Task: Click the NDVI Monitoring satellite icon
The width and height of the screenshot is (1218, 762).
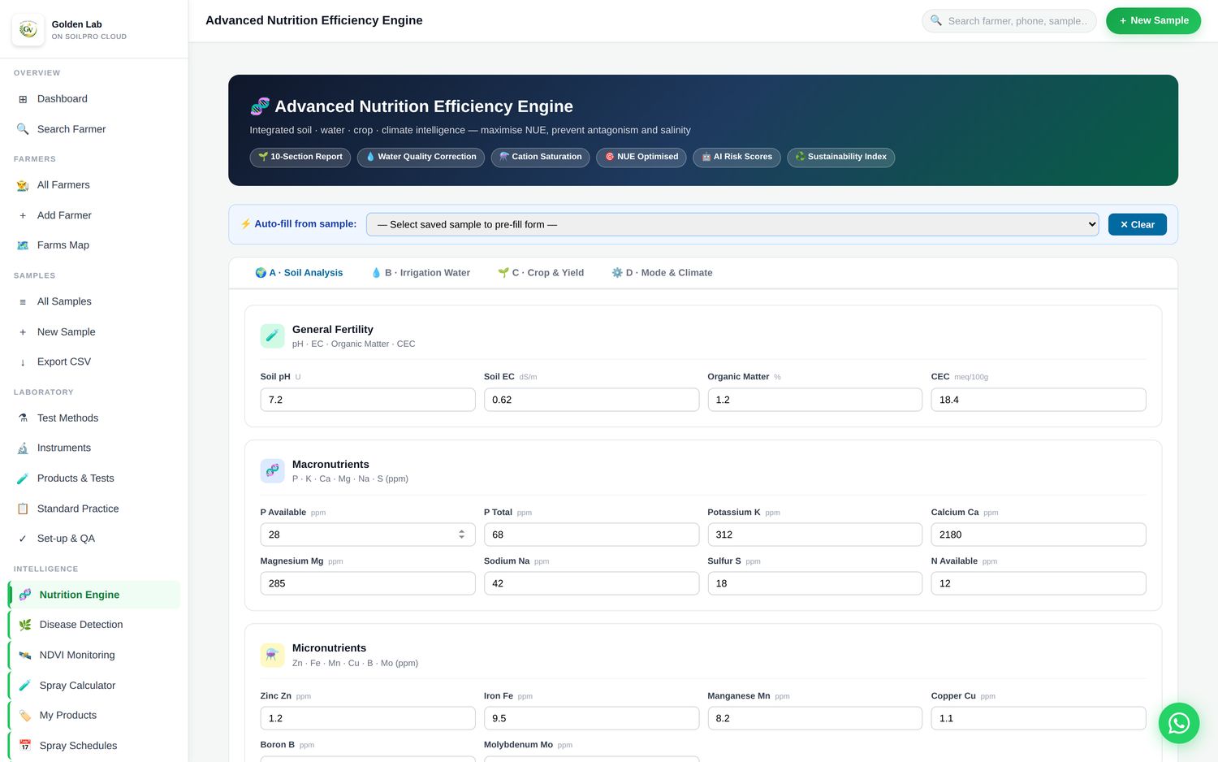Action: pos(25,655)
